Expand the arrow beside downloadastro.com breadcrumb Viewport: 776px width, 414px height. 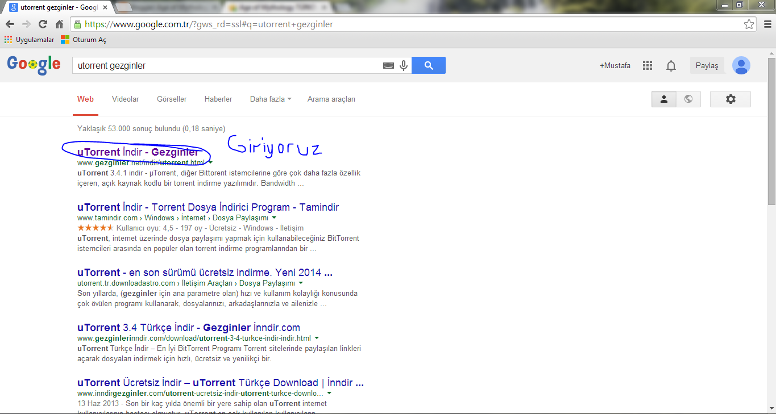(x=301, y=283)
